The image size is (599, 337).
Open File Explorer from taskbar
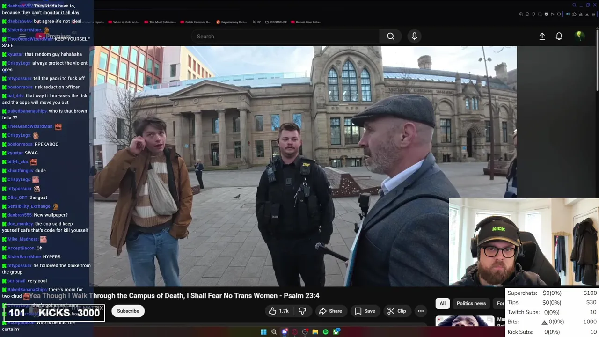pos(315,332)
